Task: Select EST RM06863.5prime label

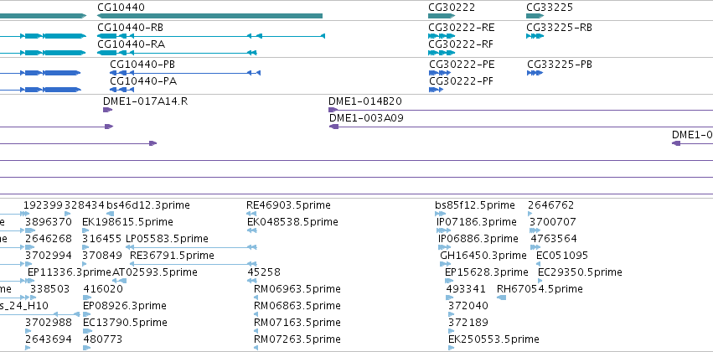Action: pos(297,305)
